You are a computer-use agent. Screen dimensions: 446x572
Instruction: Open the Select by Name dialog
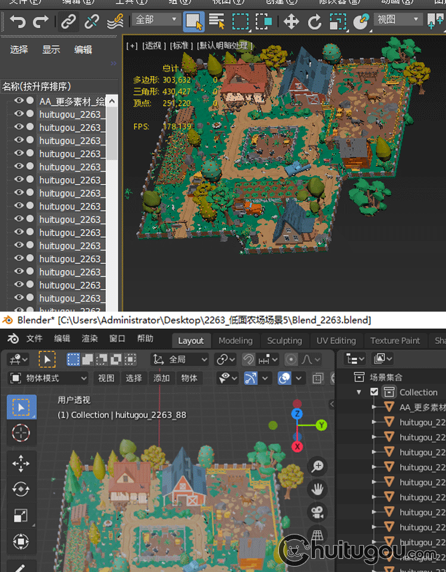(x=216, y=21)
